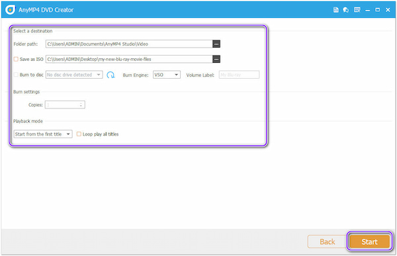Viewport: 397px width, 256px height.
Task: Click the Save as ISO path field
Action: 129,59
